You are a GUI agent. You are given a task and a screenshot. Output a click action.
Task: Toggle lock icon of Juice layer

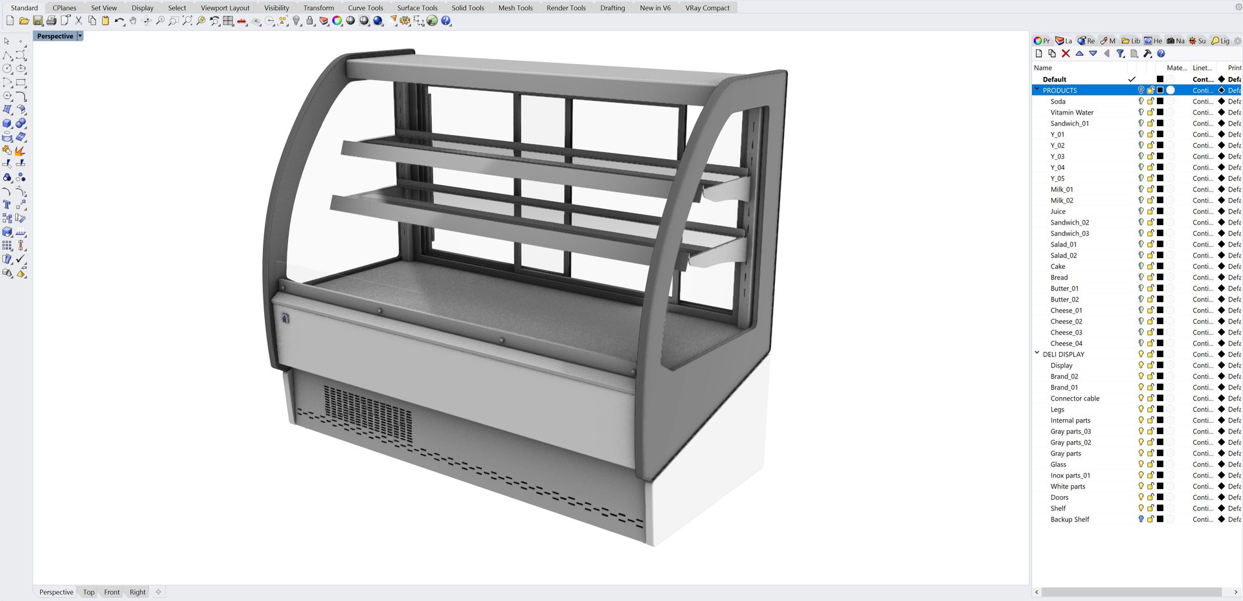[1151, 211]
